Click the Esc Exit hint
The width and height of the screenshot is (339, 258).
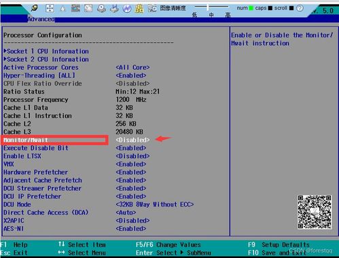point(14,253)
